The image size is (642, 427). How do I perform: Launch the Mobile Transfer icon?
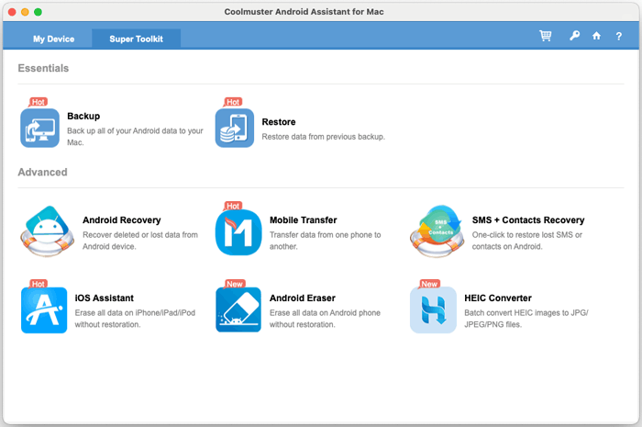coord(238,232)
